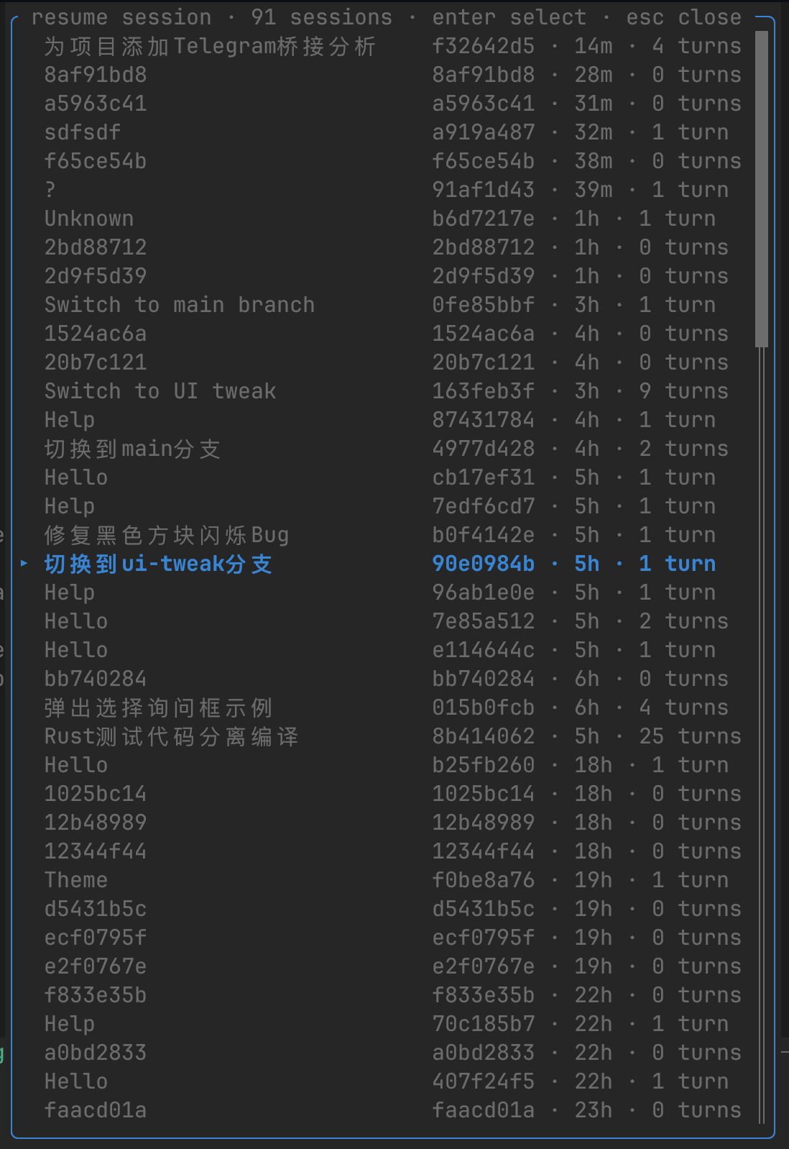789x1149 pixels.
Task: Open session 1025bc14 from 18h ago
Action: [392, 794]
